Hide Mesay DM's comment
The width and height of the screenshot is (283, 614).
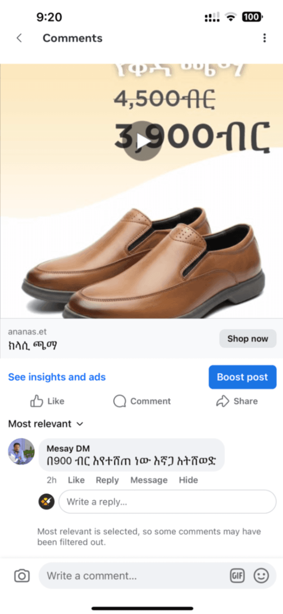tap(188, 480)
